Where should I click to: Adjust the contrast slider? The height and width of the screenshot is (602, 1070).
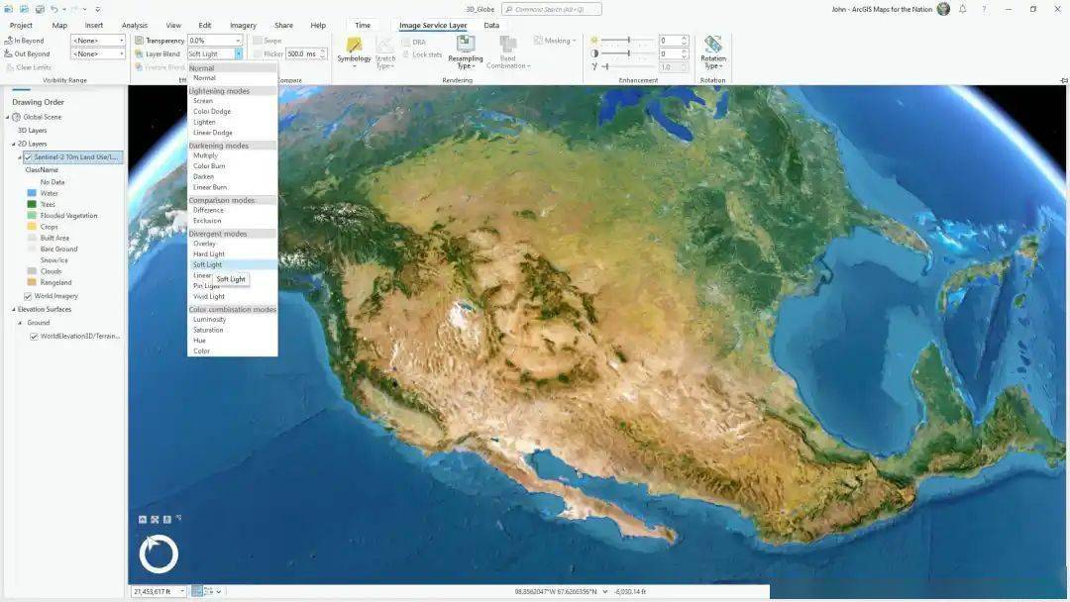click(x=627, y=53)
